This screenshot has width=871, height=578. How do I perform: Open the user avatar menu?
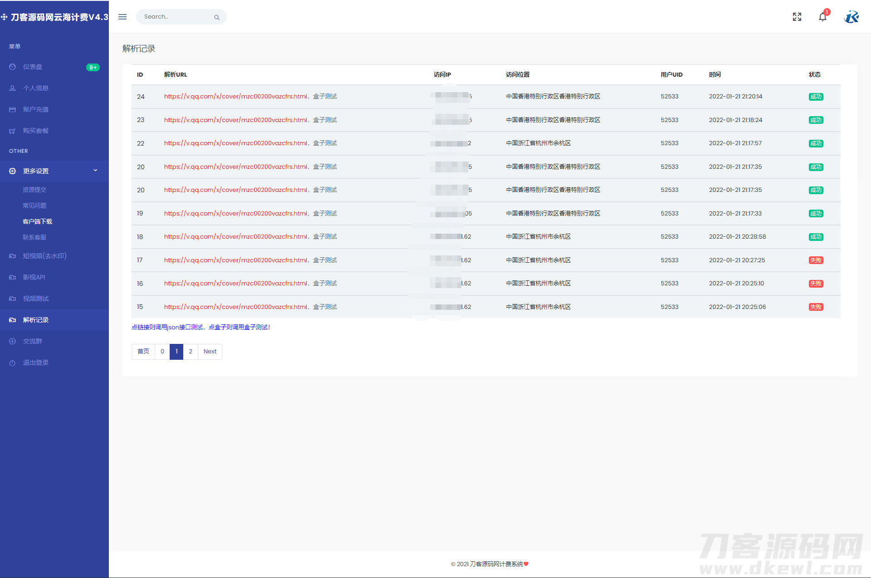[x=851, y=17]
